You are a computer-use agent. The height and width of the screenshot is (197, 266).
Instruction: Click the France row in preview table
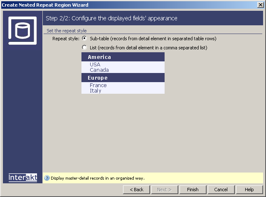point(98,85)
